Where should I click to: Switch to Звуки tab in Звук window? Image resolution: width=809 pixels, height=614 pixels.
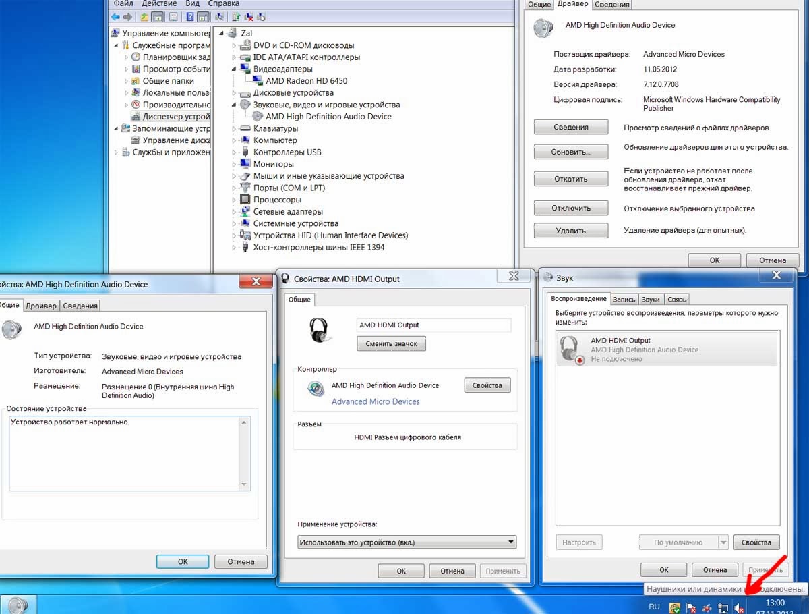click(x=651, y=300)
